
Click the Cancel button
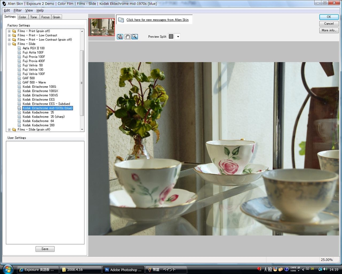[329, 24]
